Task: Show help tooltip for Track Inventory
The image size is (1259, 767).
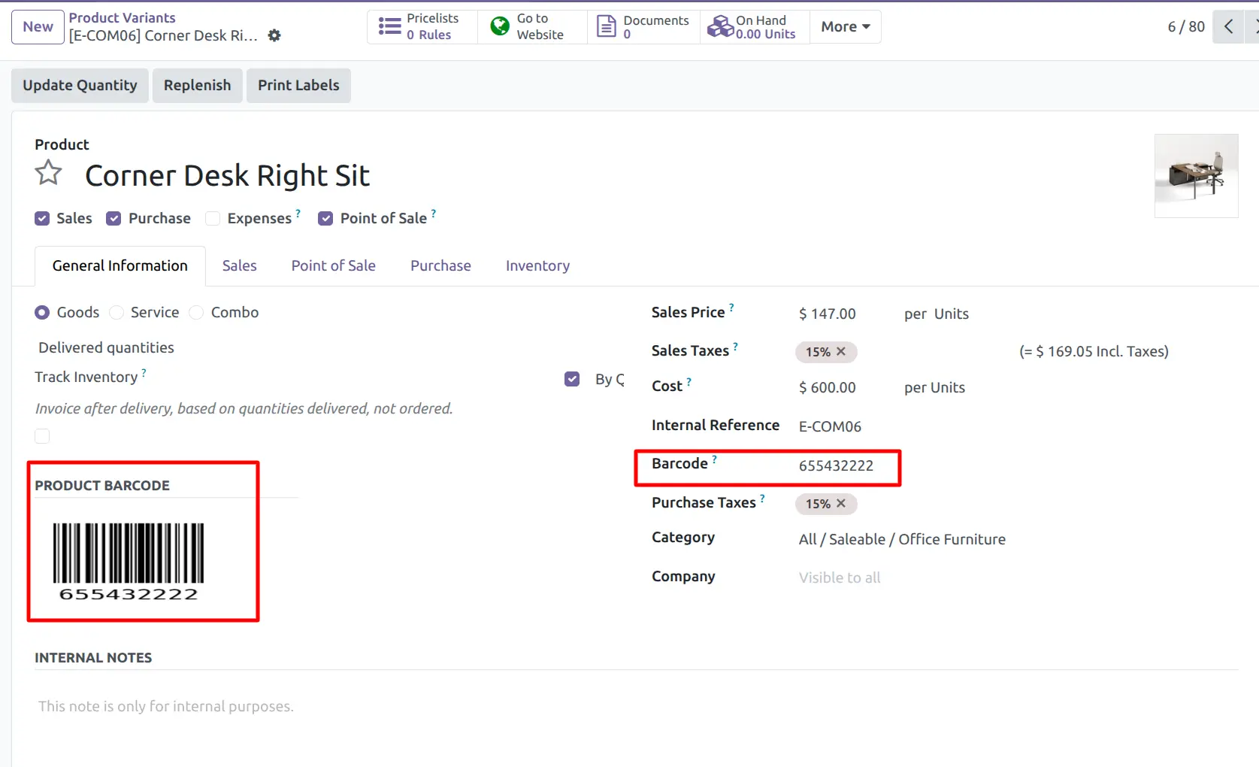Action: (144, 371)
